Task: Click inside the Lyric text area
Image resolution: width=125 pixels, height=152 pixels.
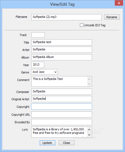Action: pyautogui.click(x=59, y=132)
